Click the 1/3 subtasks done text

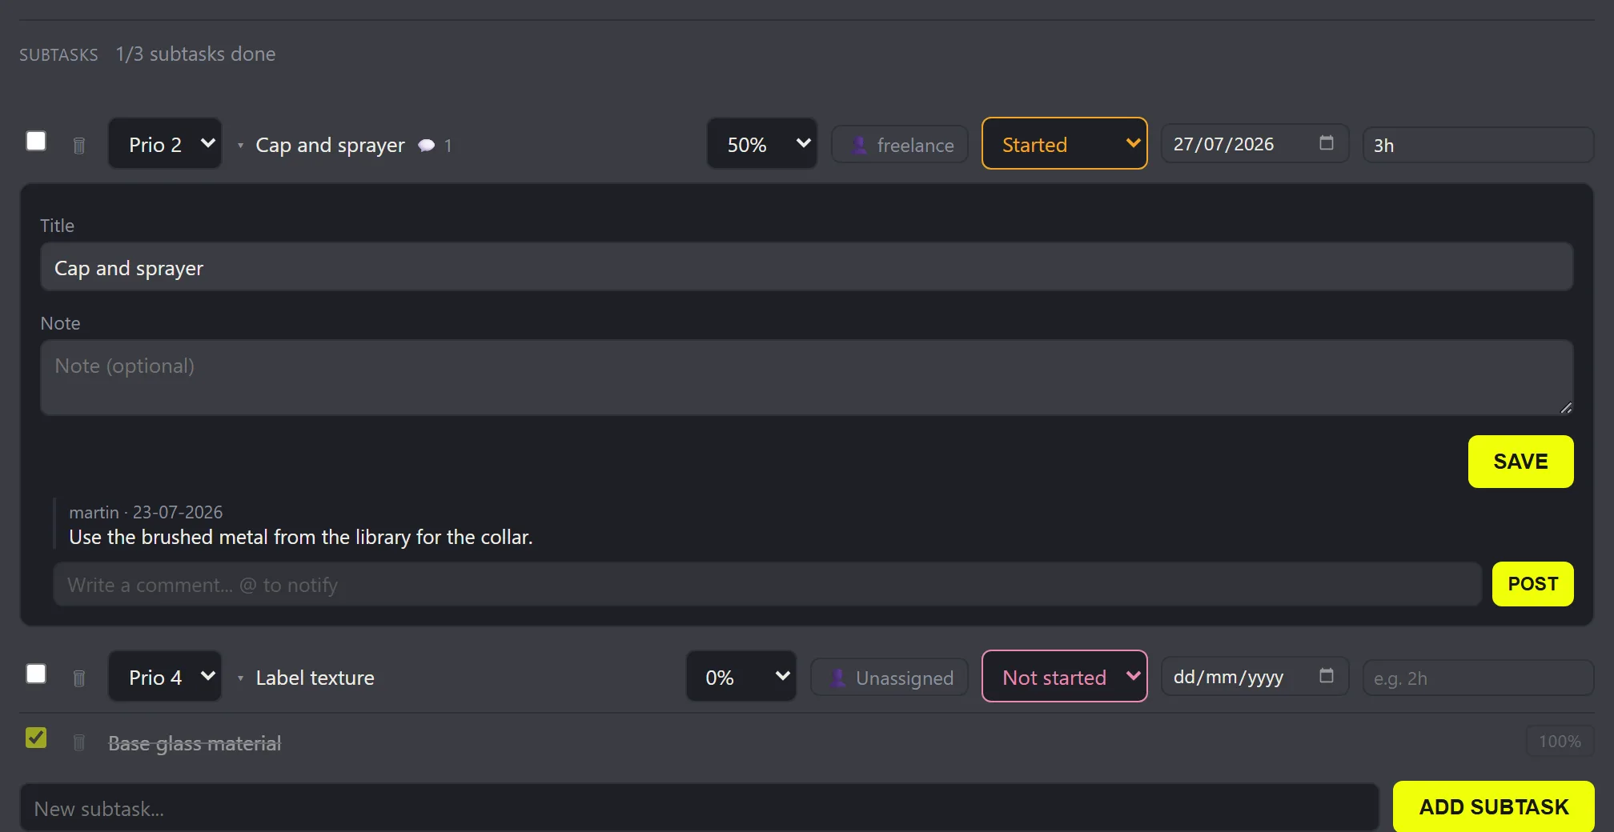[195, 54]
